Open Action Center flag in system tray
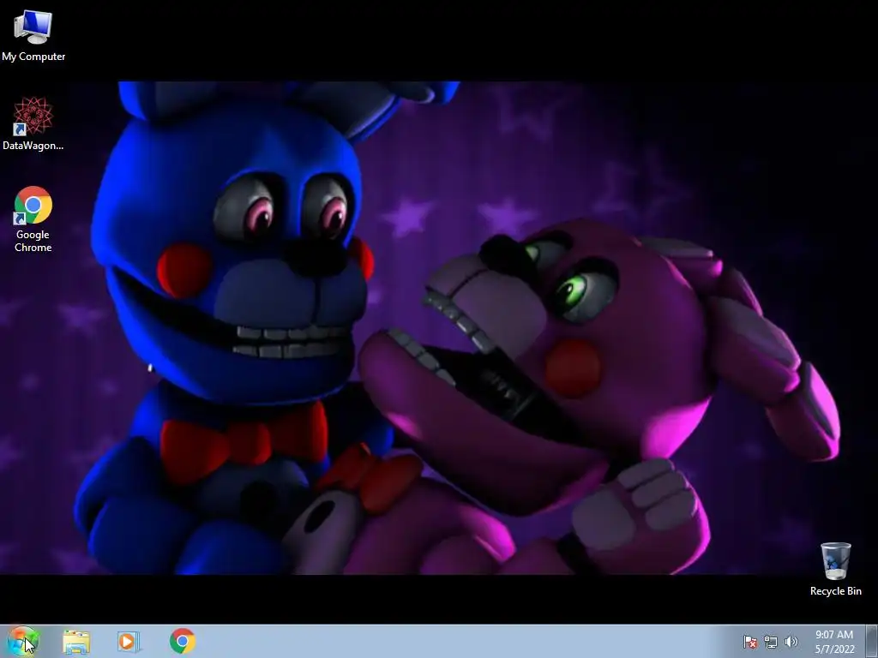 pos(749,642)
